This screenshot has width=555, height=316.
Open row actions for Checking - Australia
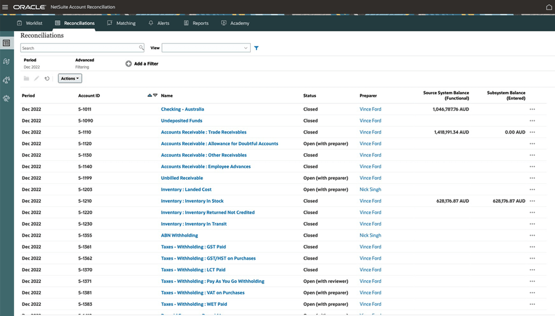pos(532,109)
